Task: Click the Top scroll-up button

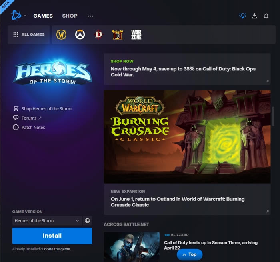Action: coord(190,254)
